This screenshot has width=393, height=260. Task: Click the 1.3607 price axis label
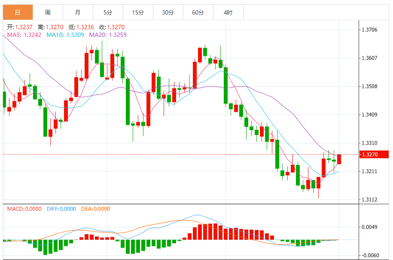tap(369, 58)
